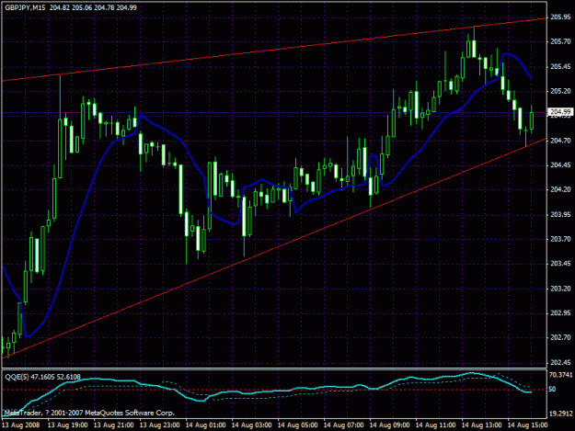Click the 13 Aug 19:00 time label
575x431 pixels.
(68, 425)
